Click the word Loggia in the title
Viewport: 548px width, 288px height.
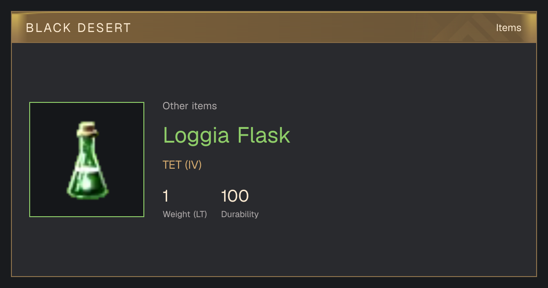pos(196,136)
